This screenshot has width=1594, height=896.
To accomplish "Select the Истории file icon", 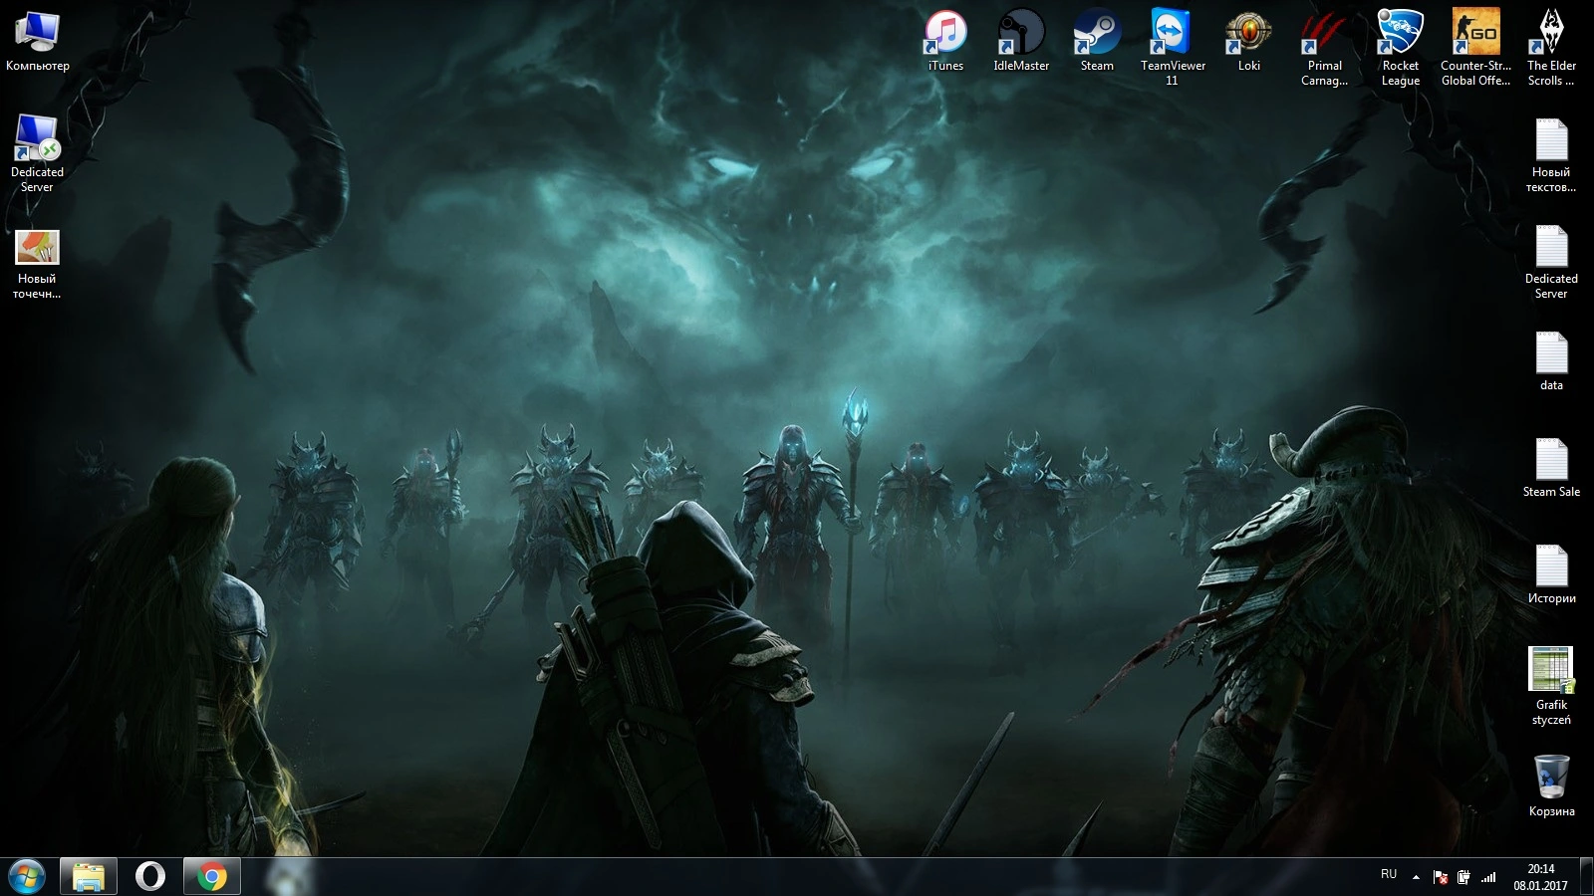I will click(x=1551, y=574).
